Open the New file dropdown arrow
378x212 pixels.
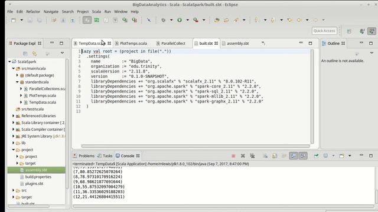point(21,20)
